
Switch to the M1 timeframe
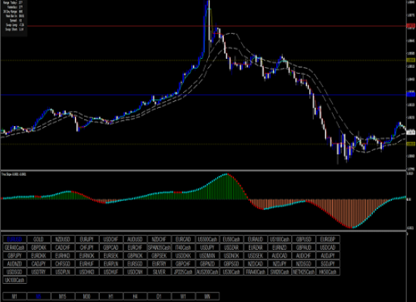coord(14,296)
